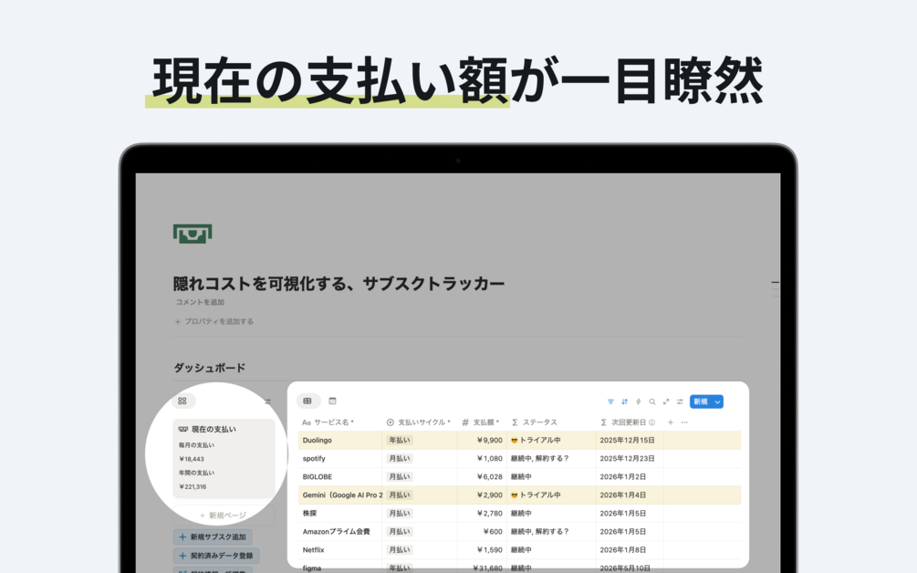Screen dimensions: 917x573
Task: Open the column options ellipsis icon
Action: click(685, 422)
